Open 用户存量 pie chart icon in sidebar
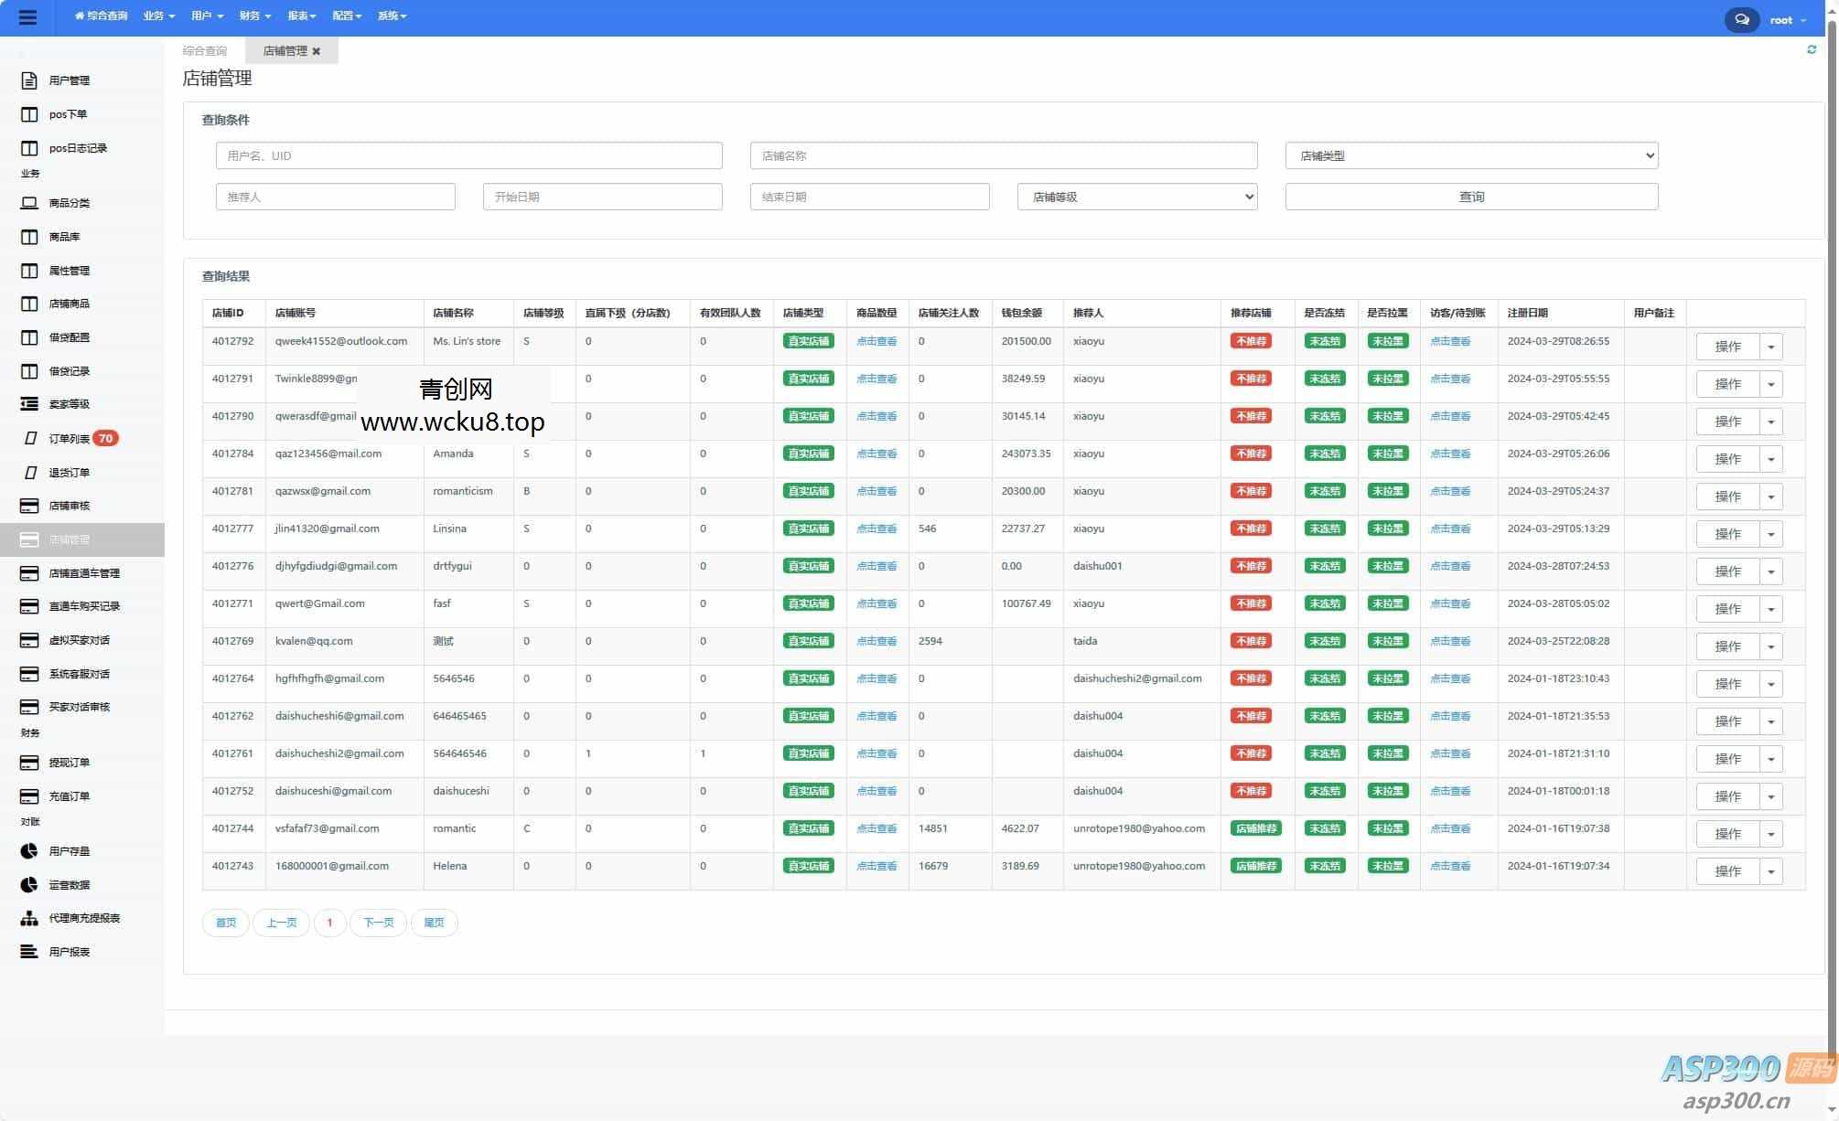1839x1121 pixels. [29, 851]
